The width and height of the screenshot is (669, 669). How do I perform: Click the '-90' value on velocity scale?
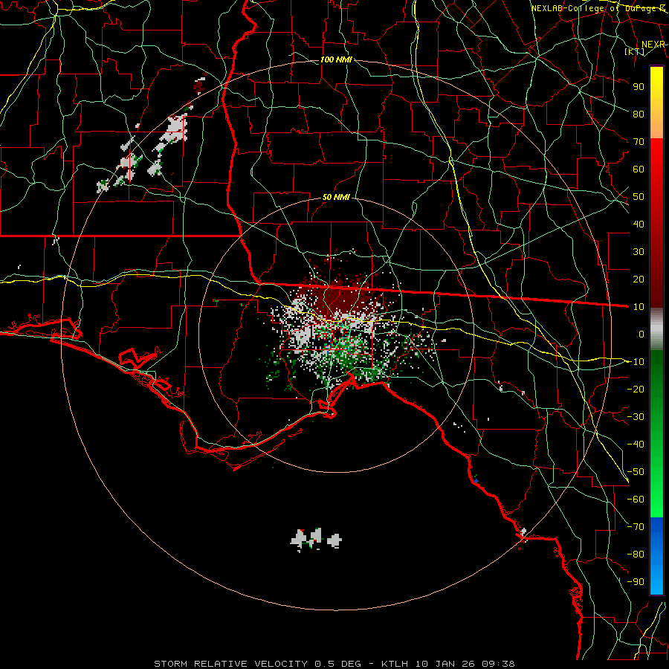pyautogui.click(x=636, y=582)
